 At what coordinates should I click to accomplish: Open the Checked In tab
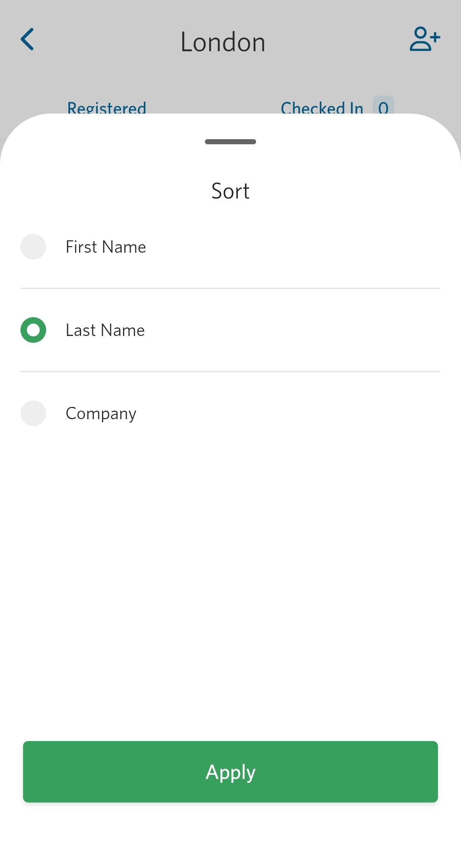pyautogui.click(x=322, y=108)
